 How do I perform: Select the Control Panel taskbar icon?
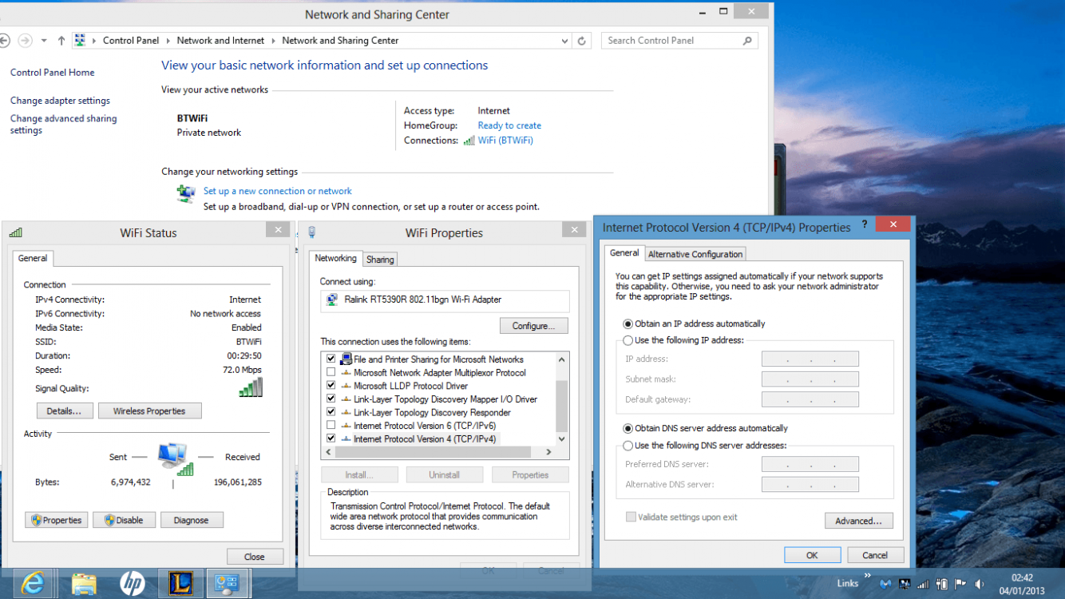click(x=228, y=584)
